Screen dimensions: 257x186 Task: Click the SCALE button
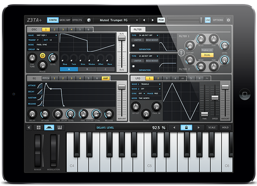click(212, 127)
